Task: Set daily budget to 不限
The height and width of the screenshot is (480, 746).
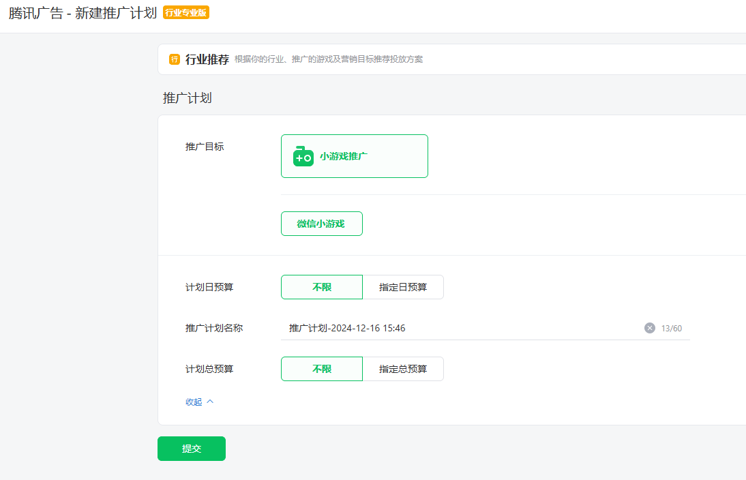Action: tap(322, 287)
